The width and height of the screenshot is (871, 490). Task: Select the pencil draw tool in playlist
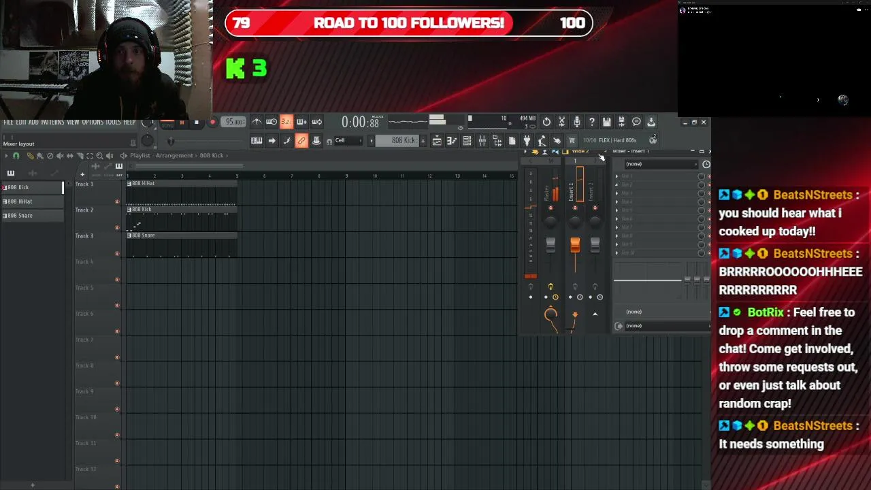tap(30, 156)
